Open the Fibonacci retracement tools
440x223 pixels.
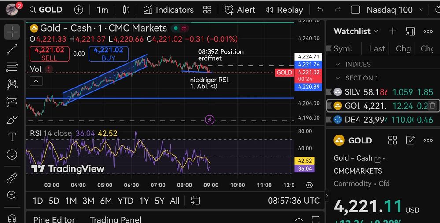coord(12,67)
